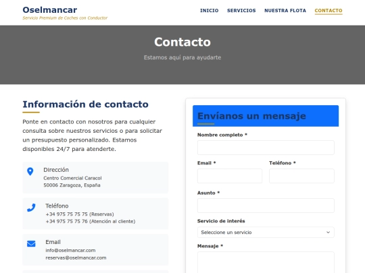Select the Teléfono form input box
This screenshot has width=365, height=273.
301,176
